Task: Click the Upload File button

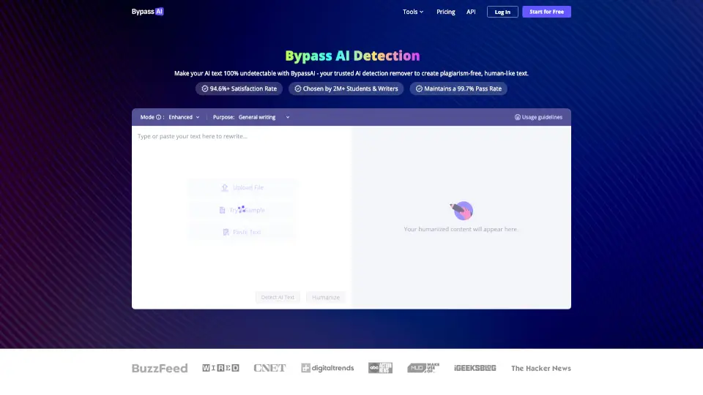Action: (242, 188)
